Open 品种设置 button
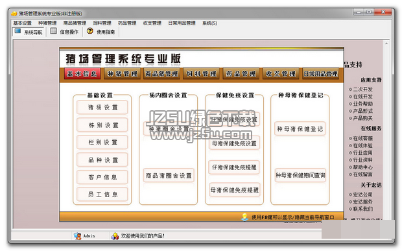 [102, 160]
